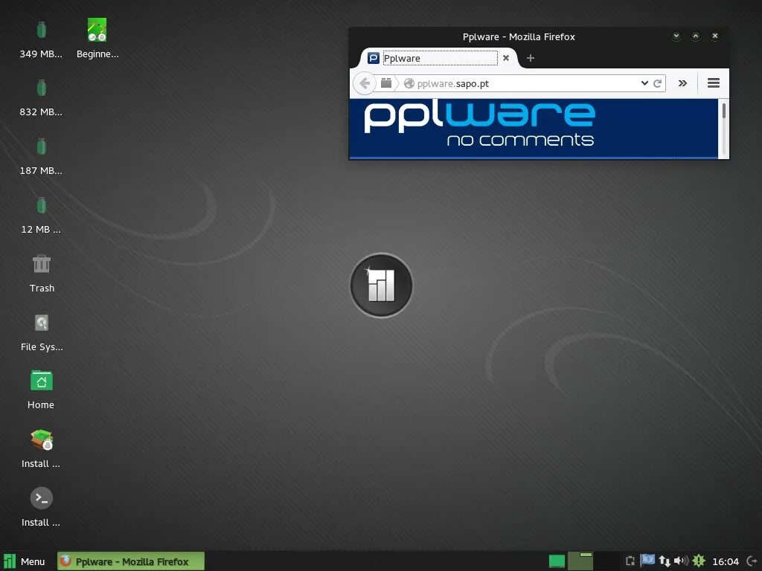
Task: Click the volume speaker tray icon
Action: [682, 561]
